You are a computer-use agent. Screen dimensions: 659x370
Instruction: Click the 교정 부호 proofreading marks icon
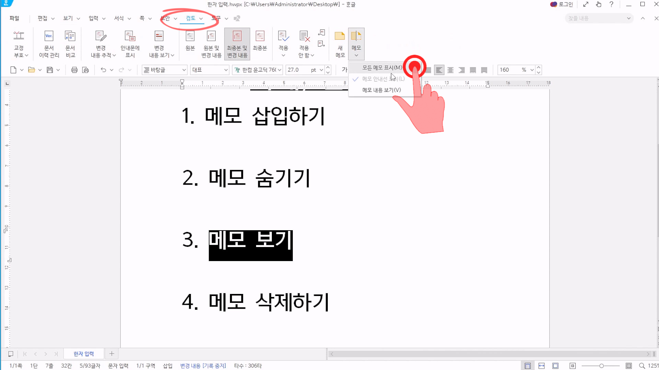click(x=19, y=36)
